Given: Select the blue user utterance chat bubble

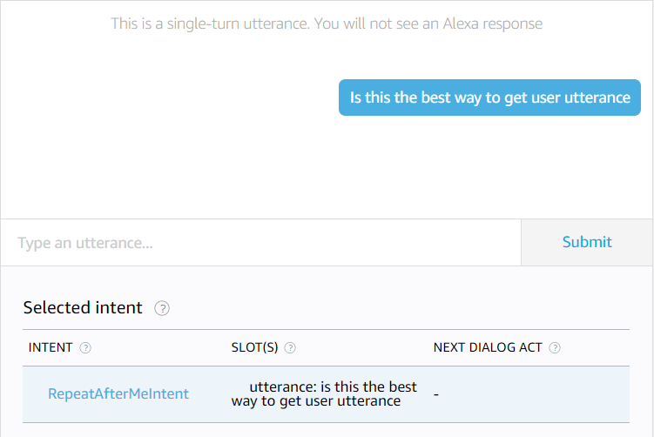Looking at the screenshot, I should tap(489, 97).
